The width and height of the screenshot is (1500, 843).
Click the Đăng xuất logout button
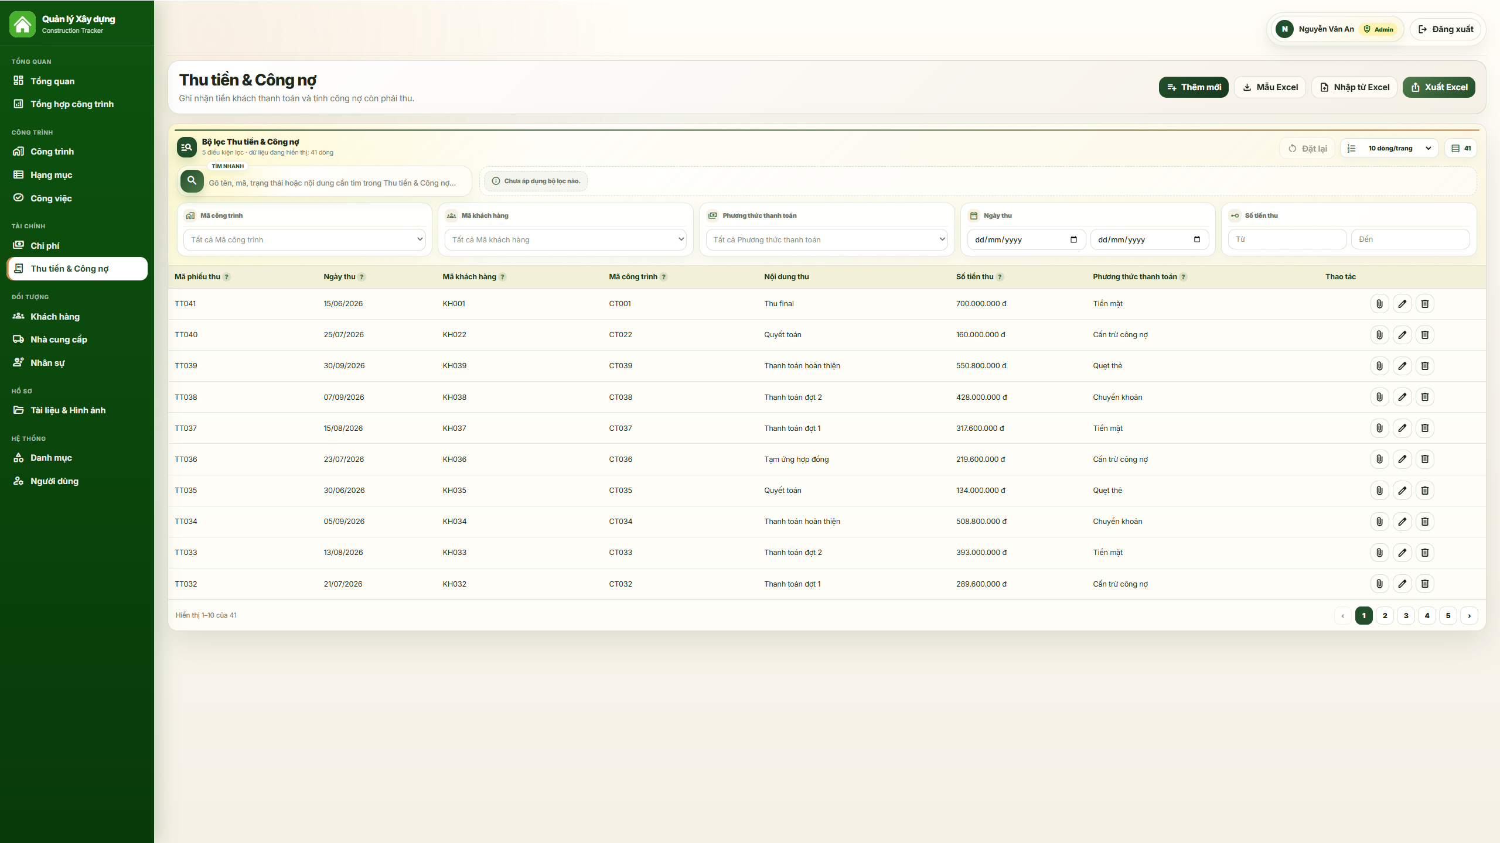click(1446, 29)
